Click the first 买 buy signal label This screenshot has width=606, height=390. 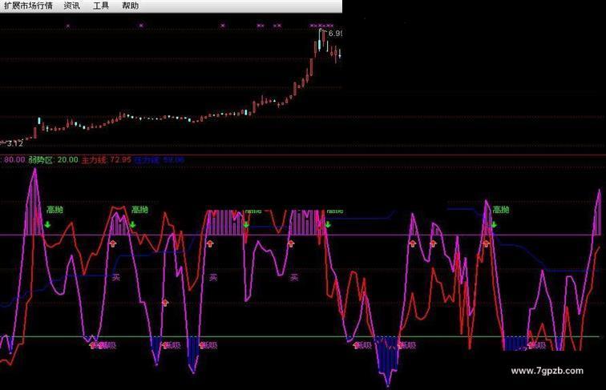(x=116, y=277)
